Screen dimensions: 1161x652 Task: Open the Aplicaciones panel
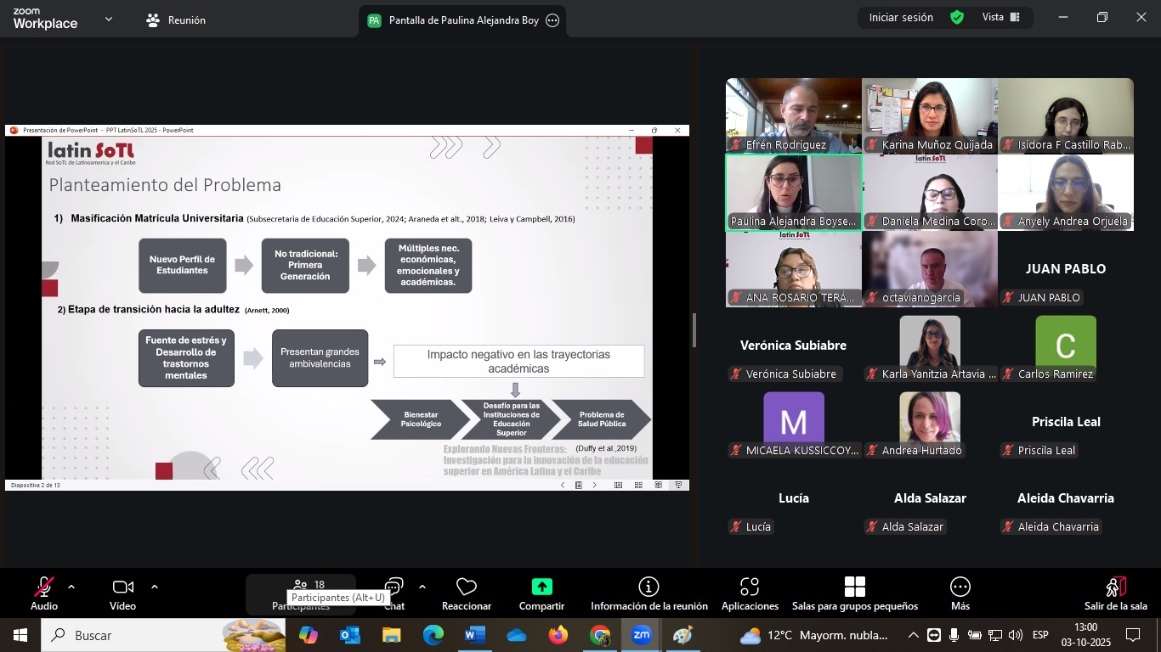[x=750, y=593]
